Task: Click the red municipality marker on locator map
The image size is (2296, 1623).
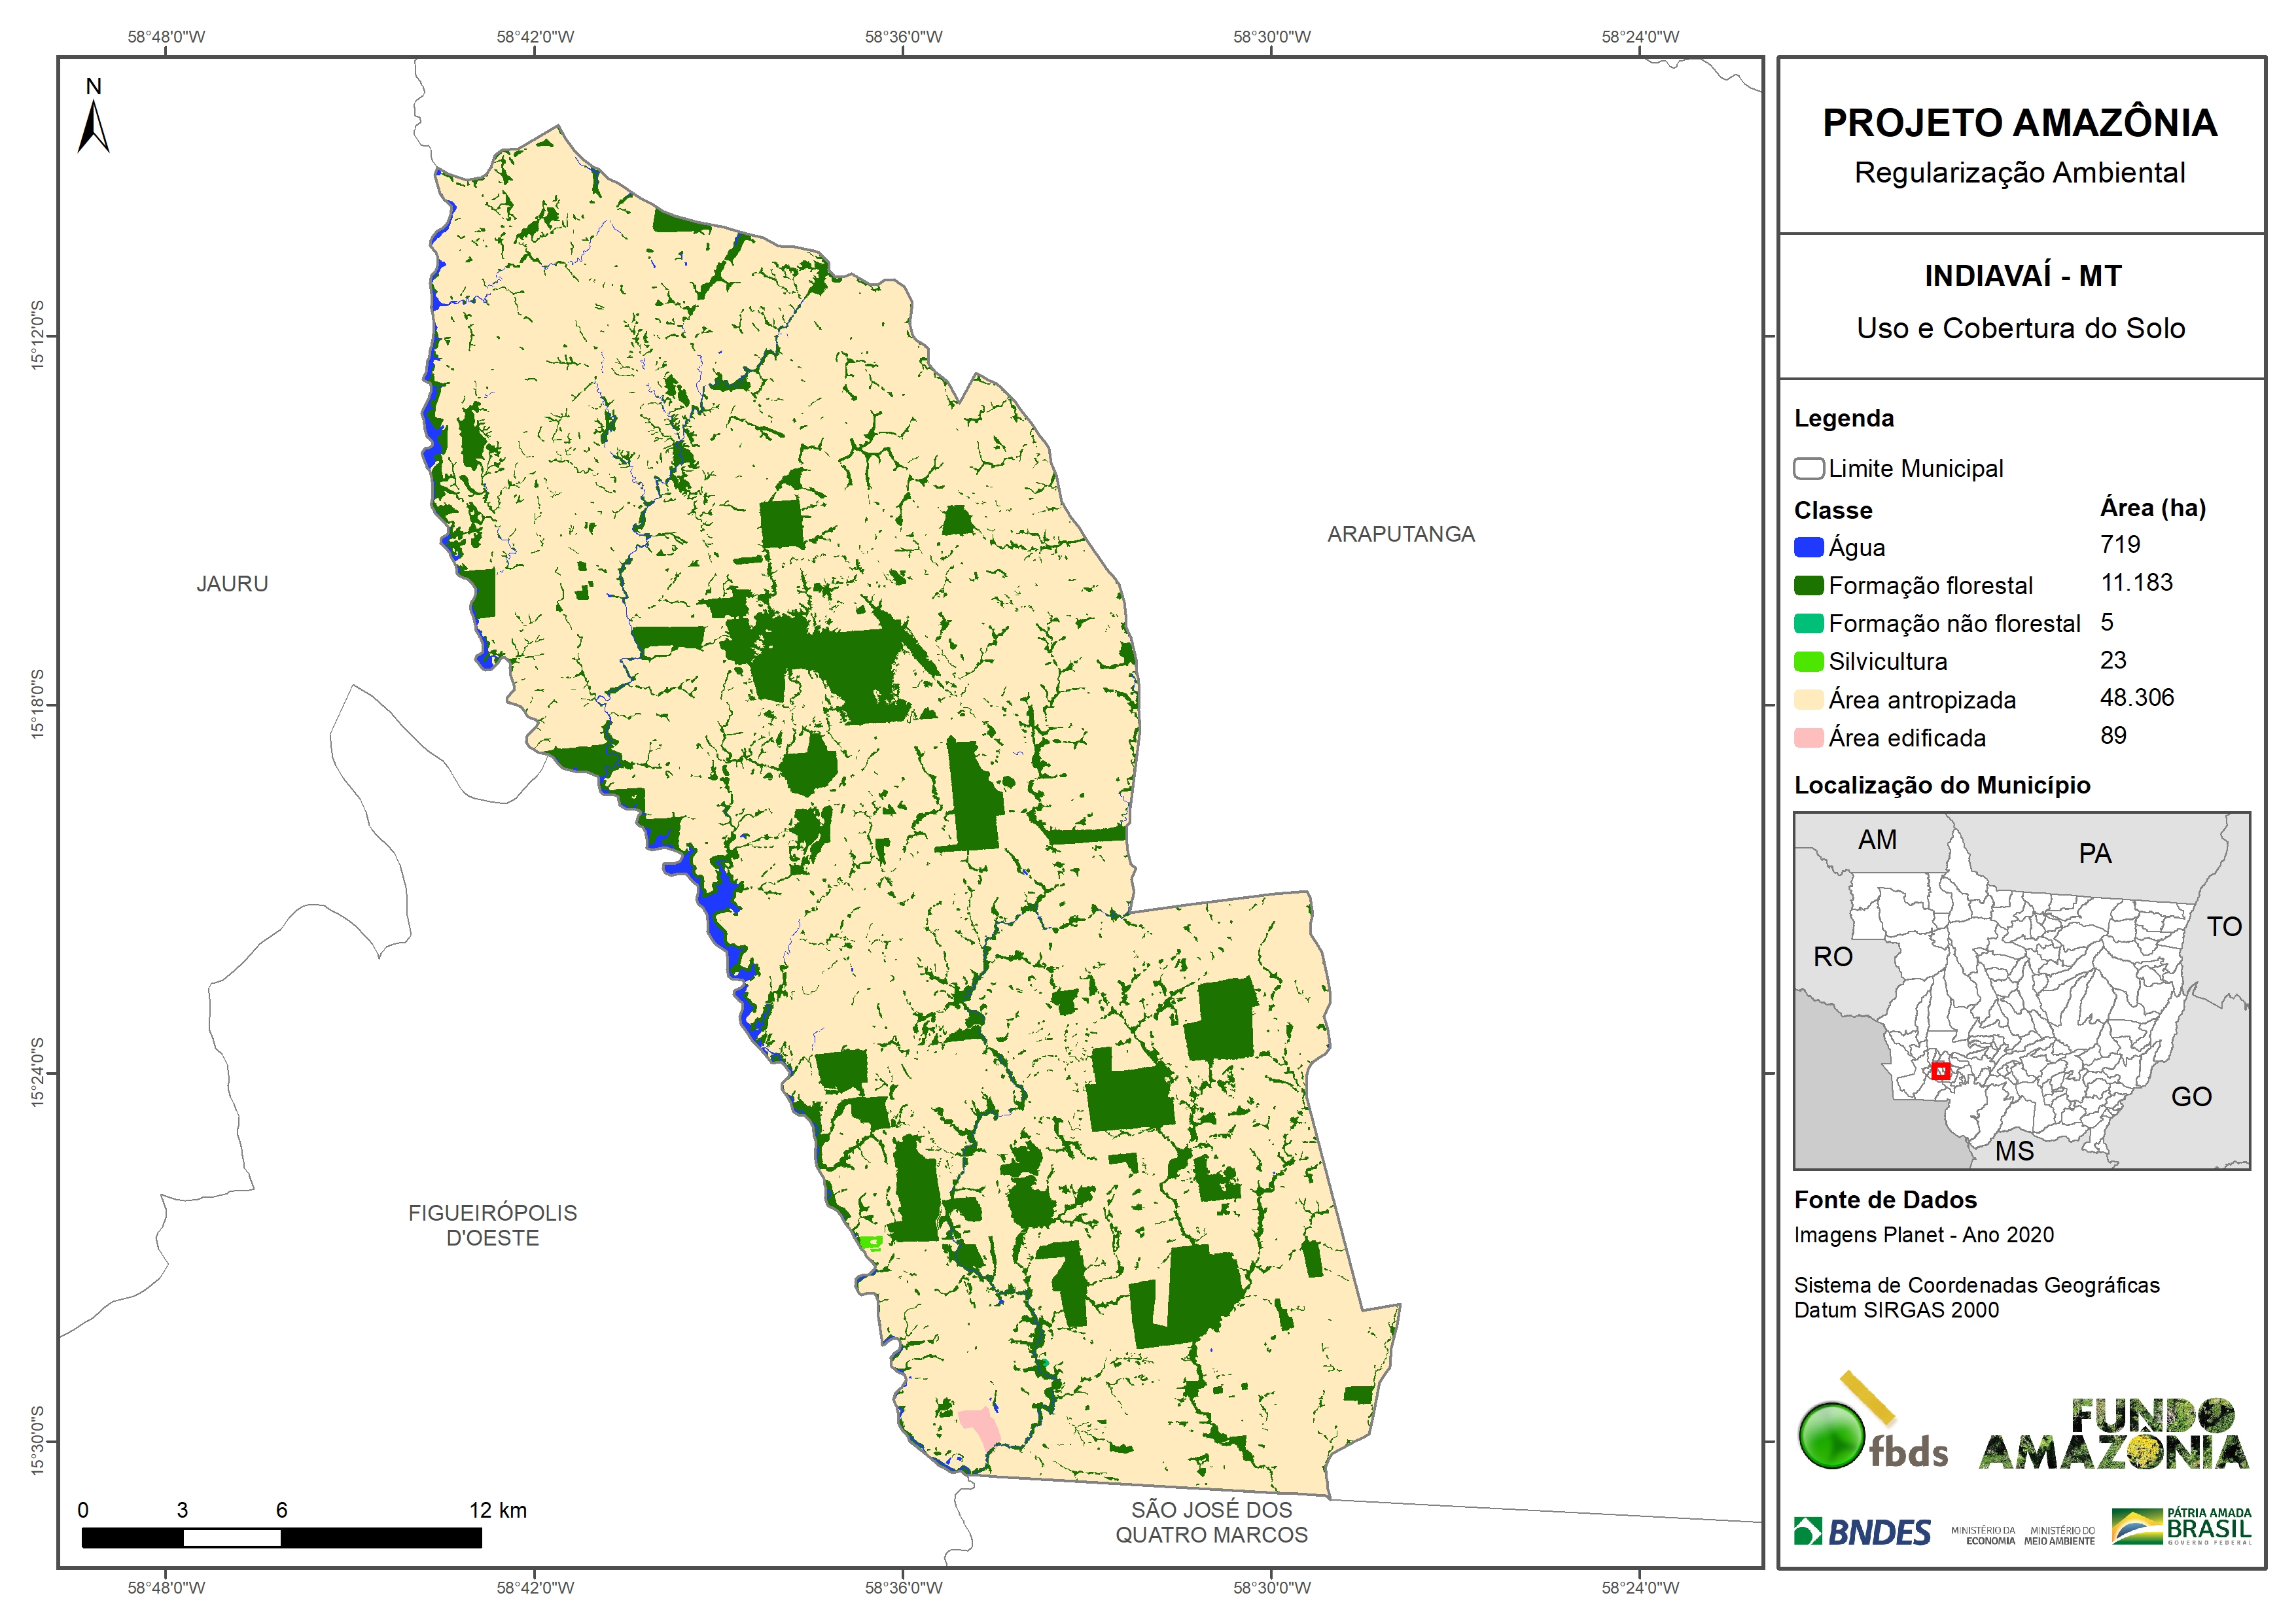Action: click(1940, 1071)
